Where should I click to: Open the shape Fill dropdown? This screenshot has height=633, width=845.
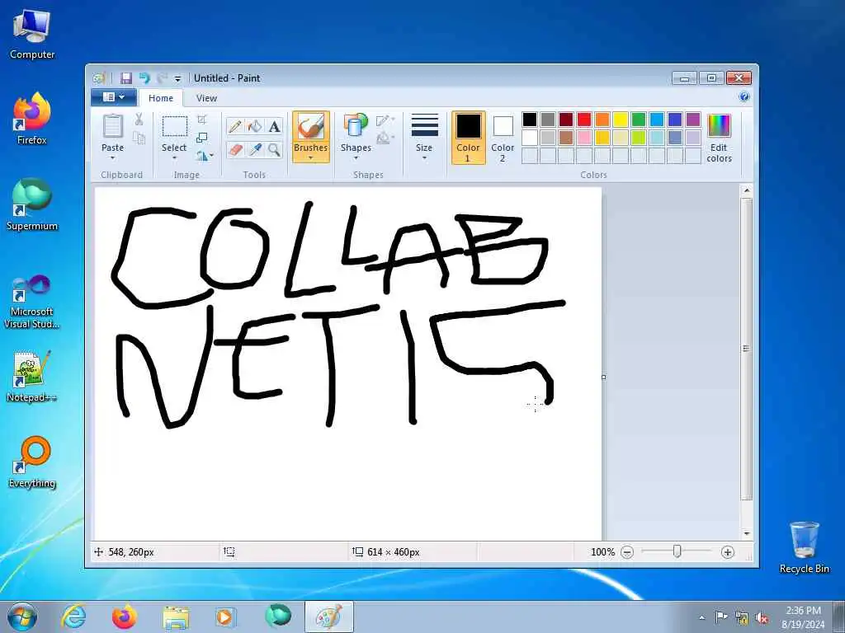point(385,139)
